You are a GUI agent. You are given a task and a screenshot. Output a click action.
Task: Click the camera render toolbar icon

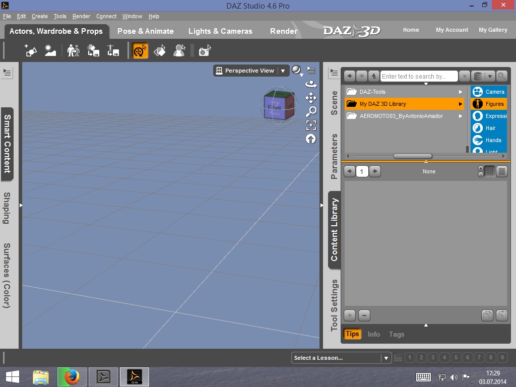coord(205,51)
